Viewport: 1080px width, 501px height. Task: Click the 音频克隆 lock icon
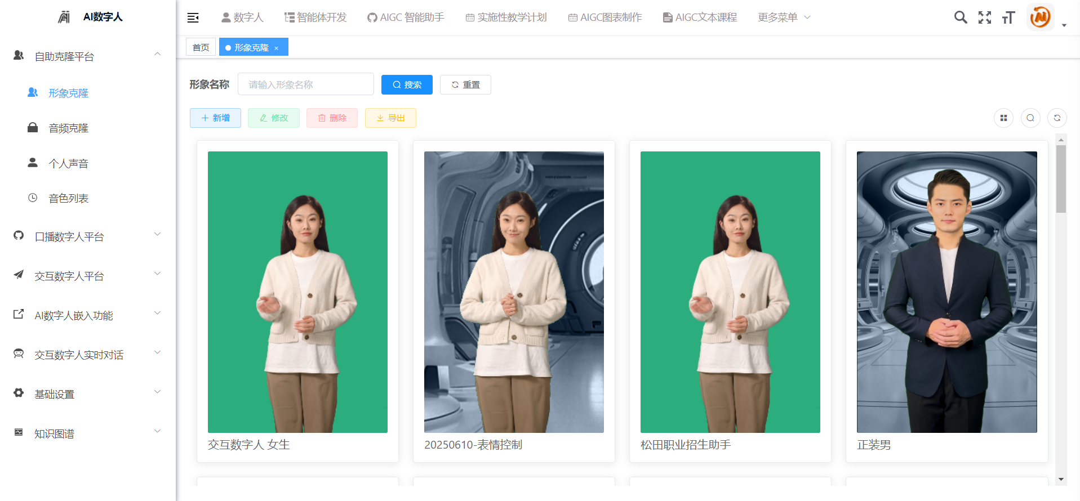pos(33,127)
